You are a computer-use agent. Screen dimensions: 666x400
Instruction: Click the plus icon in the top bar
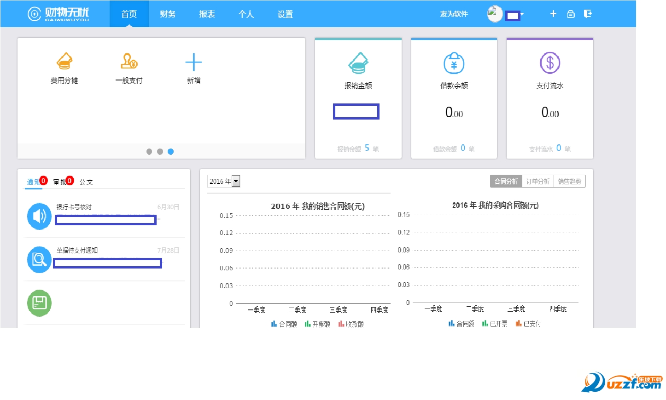(x=553, y=14)
